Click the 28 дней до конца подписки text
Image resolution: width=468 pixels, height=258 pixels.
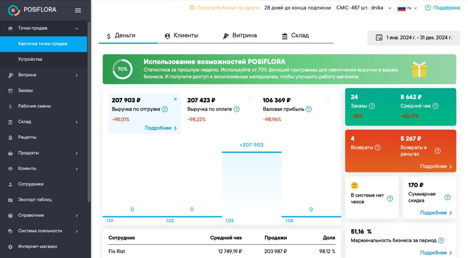(298, 8)
